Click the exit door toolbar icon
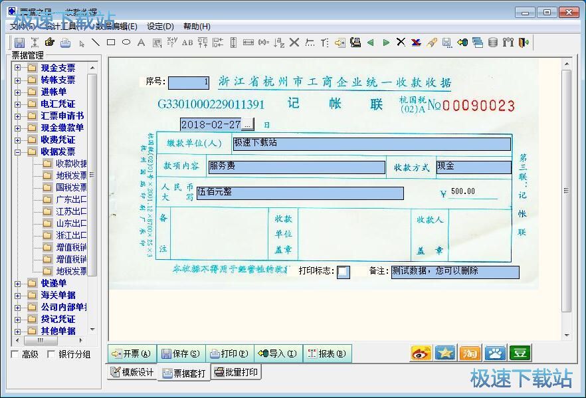Viewport: 586px width, 398px height. 524,43
